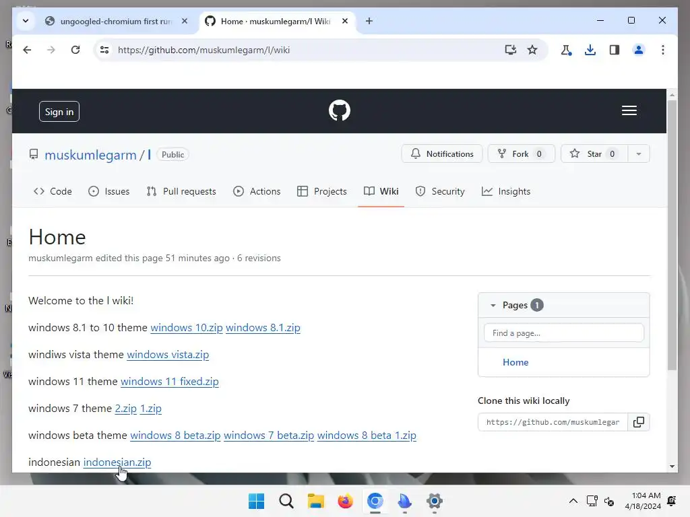Toggle the browser side panel icon

[615, 50]
